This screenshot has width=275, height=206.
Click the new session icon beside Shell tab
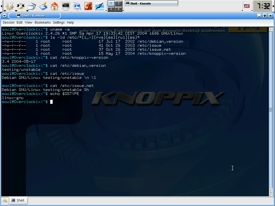coord(5,200)
